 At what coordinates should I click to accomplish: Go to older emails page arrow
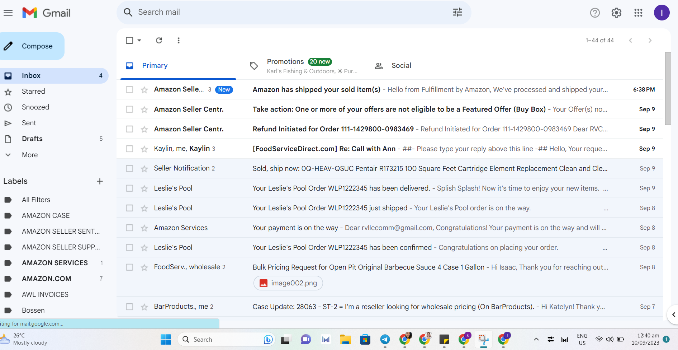(x=650, y=40)
